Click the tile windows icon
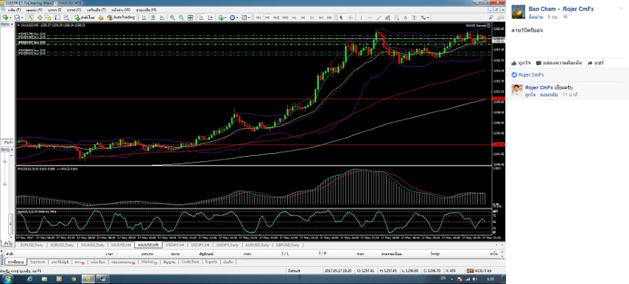The height and width of the screenshot is (284, 629). coord(191,18)
